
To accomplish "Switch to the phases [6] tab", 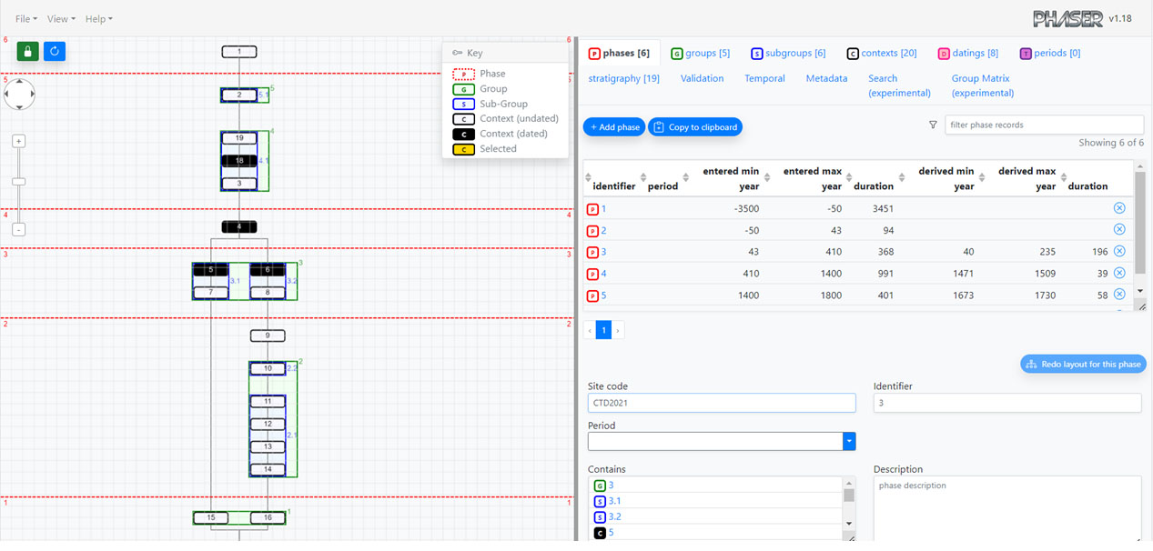I will (x=619, y=54).
